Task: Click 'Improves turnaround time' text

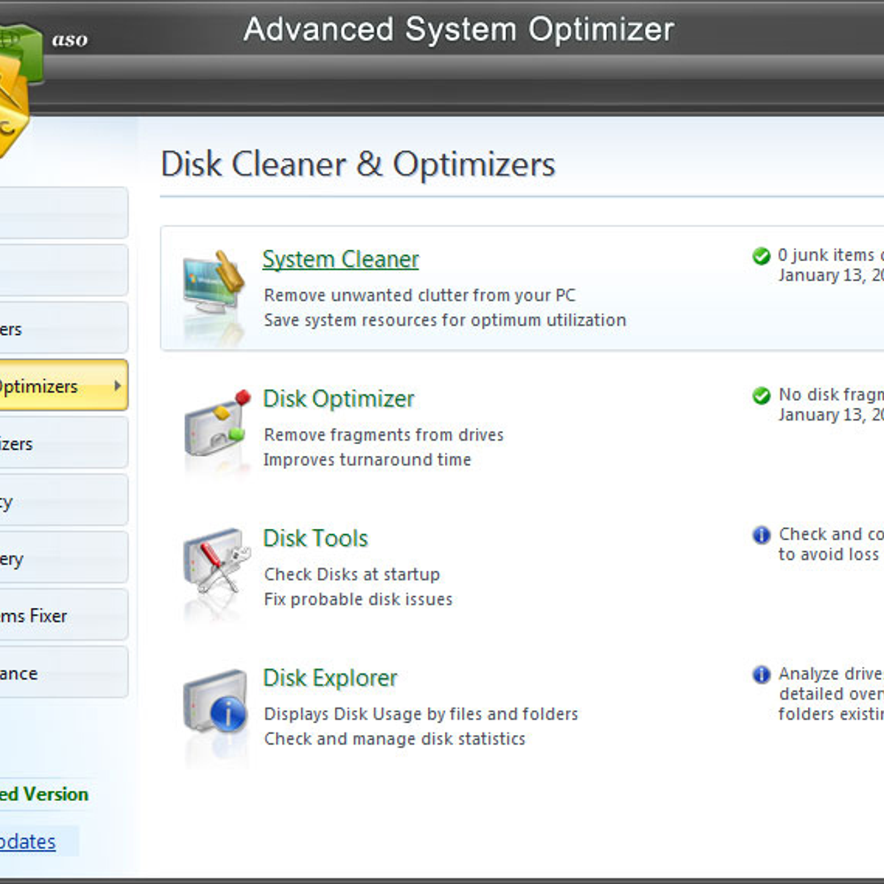Action: click(367, 460)
